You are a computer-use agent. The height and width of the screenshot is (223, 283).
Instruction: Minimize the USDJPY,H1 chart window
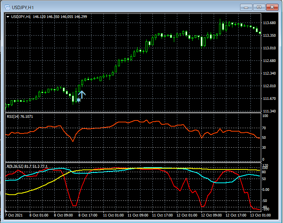point(246,7)
